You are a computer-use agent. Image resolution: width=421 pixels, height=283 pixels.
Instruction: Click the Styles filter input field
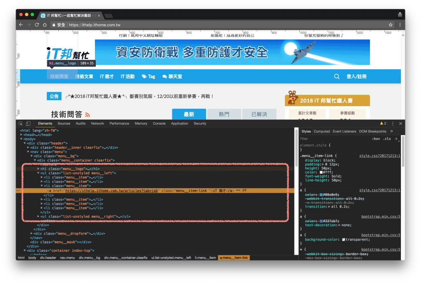tap(334, 139)
